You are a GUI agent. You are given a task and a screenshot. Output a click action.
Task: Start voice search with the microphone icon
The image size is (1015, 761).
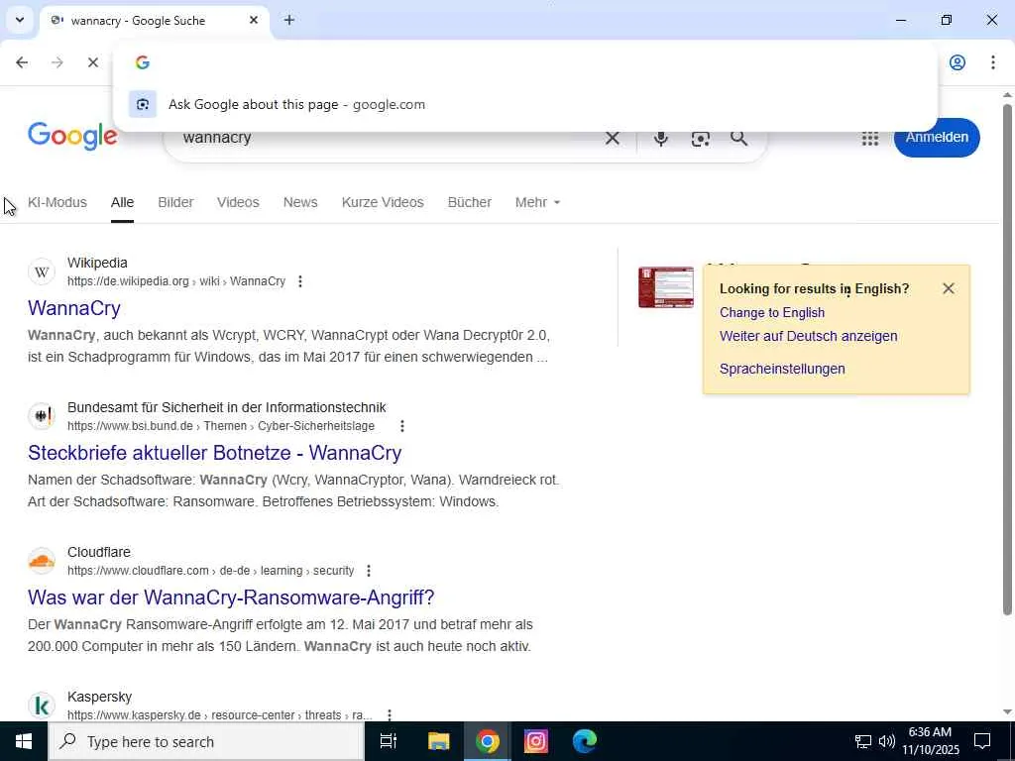point(660,138)
